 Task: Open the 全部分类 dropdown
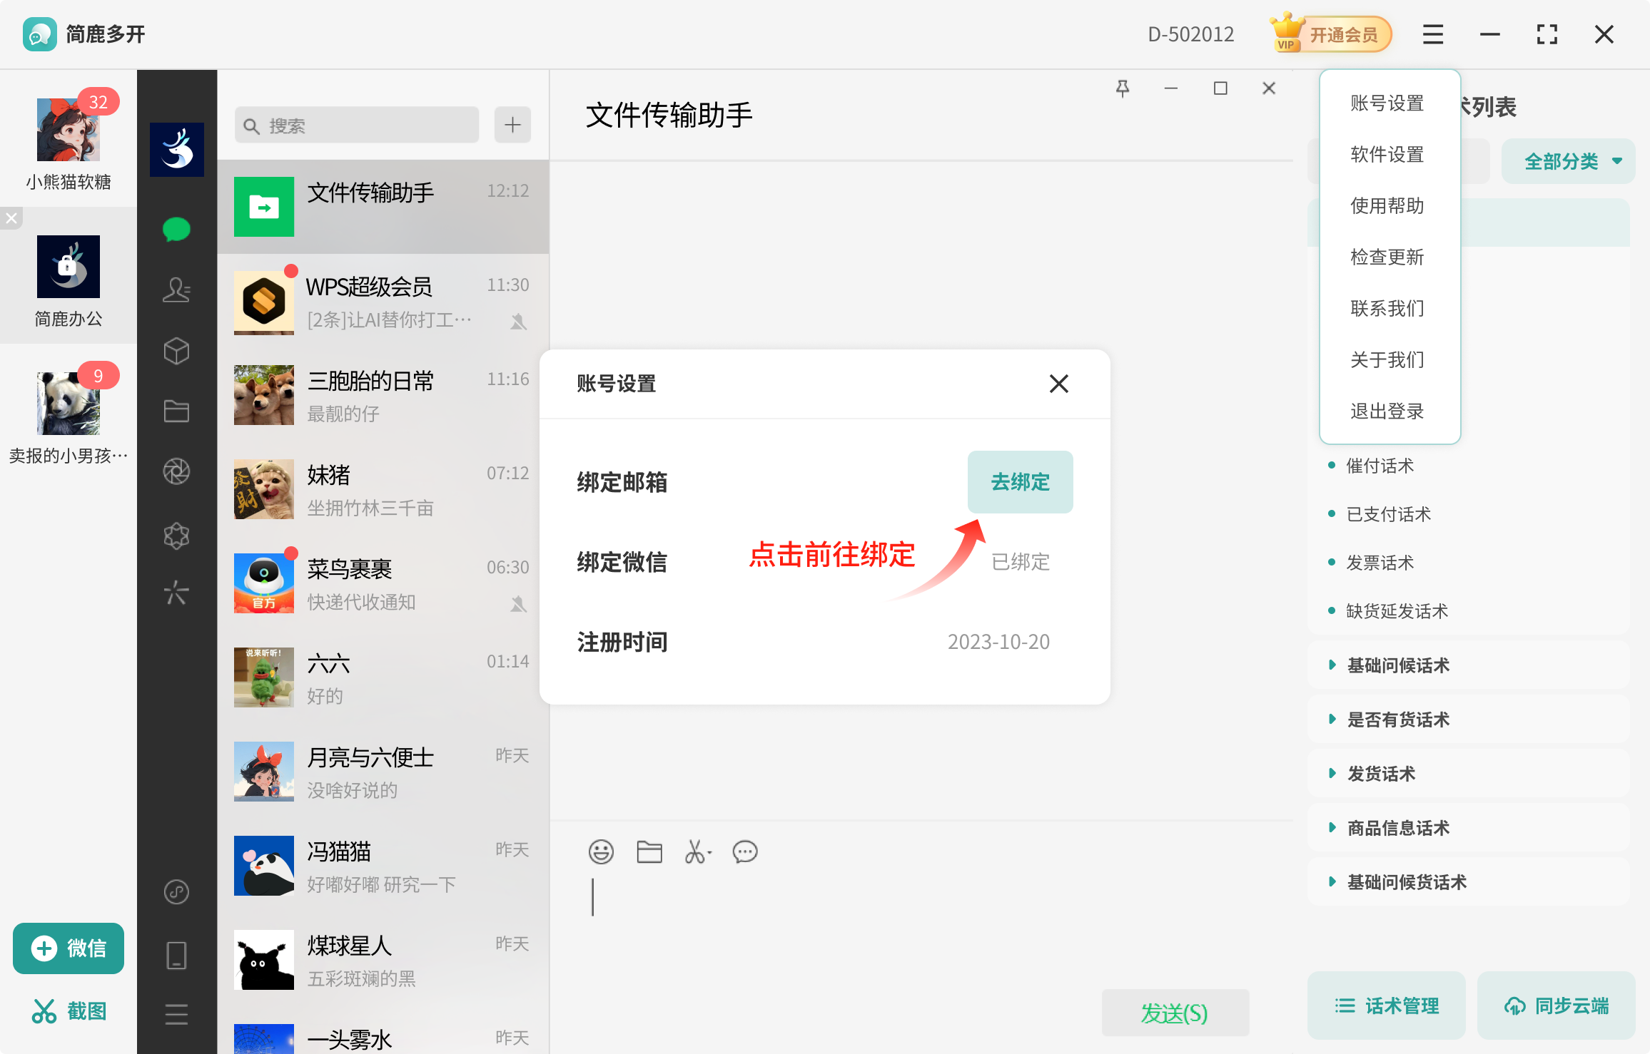(1568, 161)
